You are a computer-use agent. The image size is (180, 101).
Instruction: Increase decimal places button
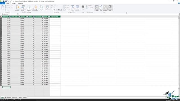pyautogui.click(x=59, y=10)
